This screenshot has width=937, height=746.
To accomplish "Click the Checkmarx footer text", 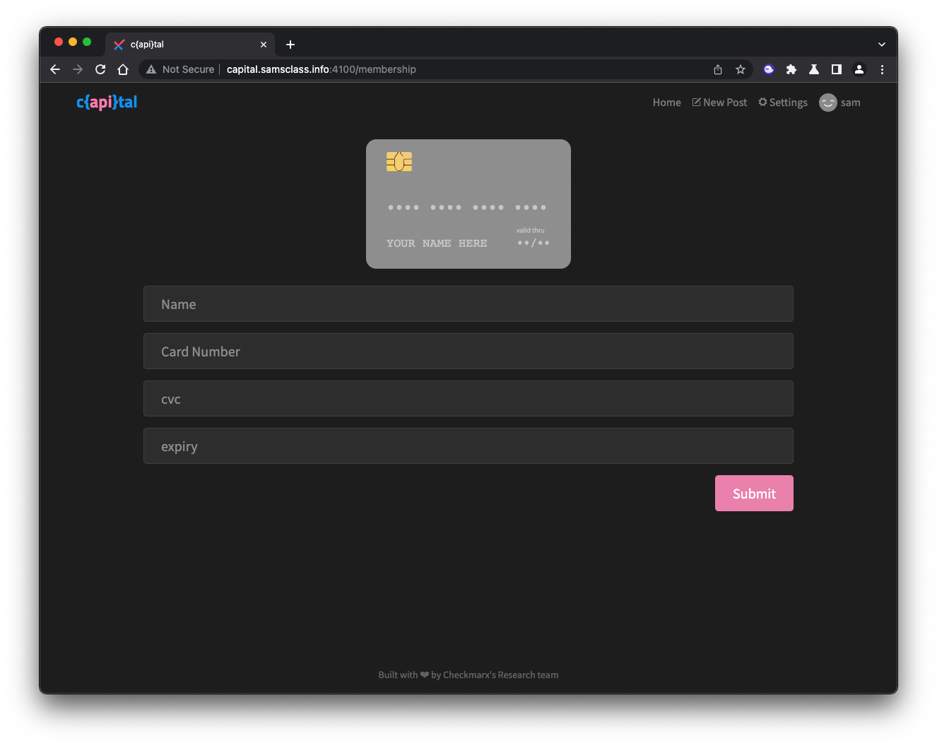I will point(469,675).
